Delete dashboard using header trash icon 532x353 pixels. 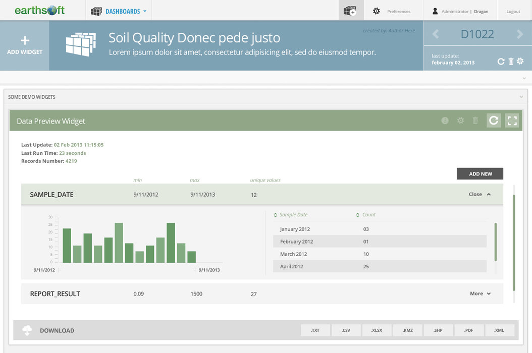(510, 62)
